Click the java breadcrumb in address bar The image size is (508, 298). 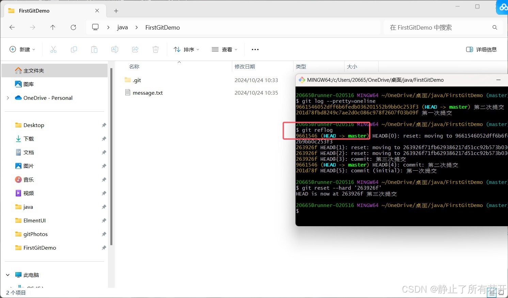tap(123, 28)
